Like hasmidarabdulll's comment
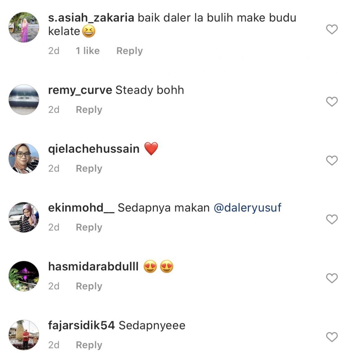 pos(332,278)
